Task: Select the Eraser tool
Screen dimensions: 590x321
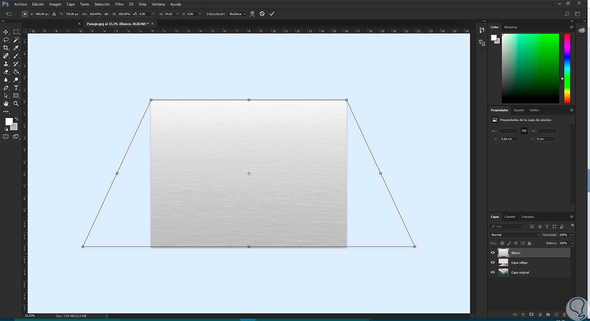Action: 6,72
